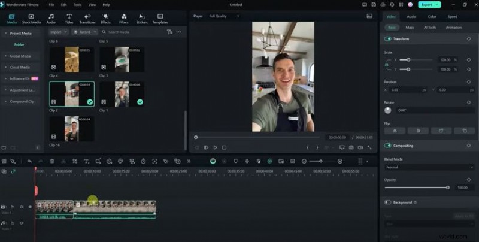Open the Full Quality dropdown
The height and width of the screenshot is (242, 479).
(x=224, y=16)
